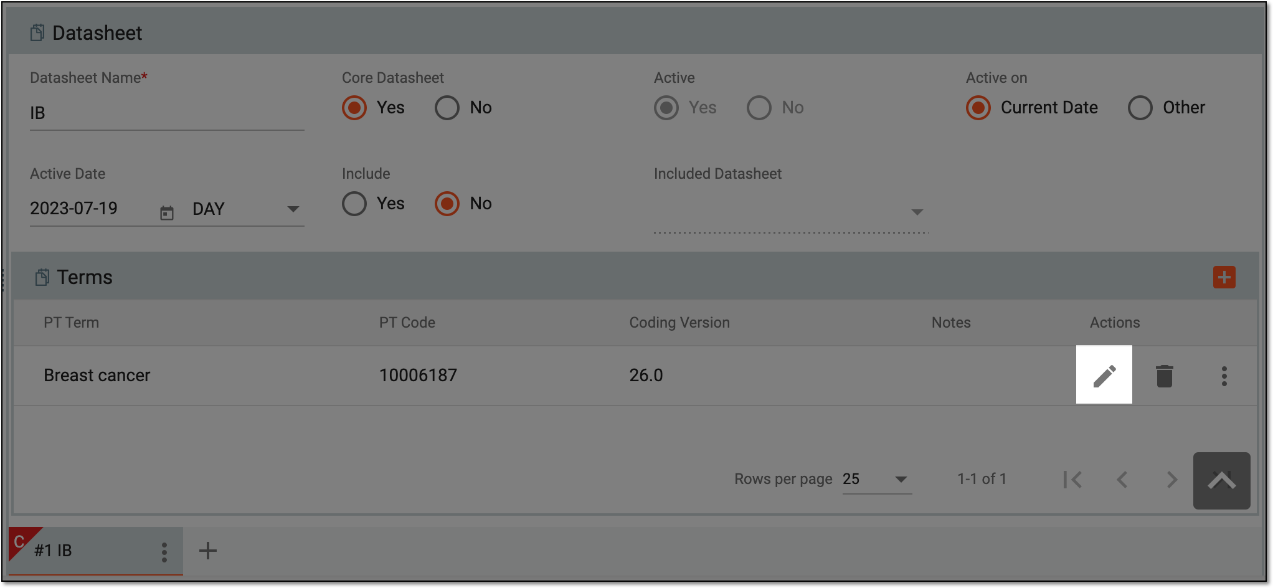Set Include to Yes
Image resolution: width=1273 pixels, height=588 pixels.
click(354, 204)
